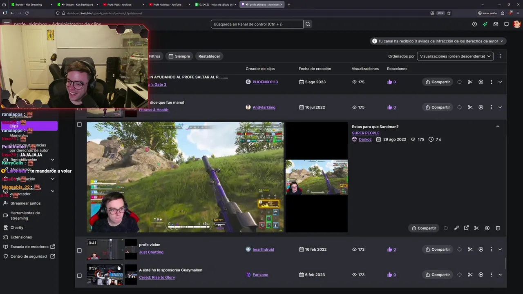Viewport: 523px width, 294px height.
Task: Tick the checkbox for Sandman clip
Action: [x=79, y=125]
